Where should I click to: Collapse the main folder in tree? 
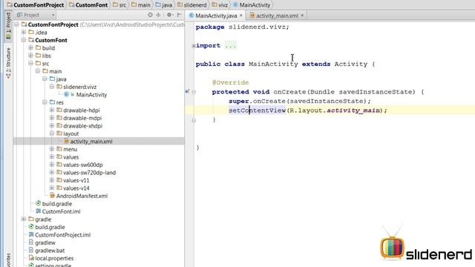coord(38,71)
